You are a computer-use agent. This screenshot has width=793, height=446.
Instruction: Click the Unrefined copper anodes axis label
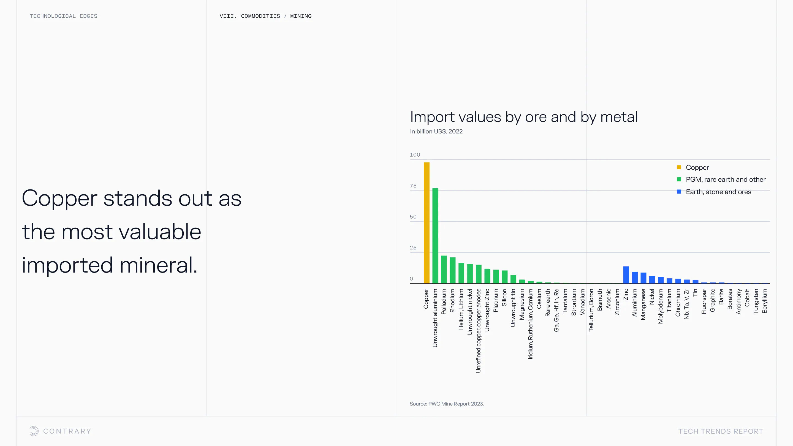click(x=478, y=330)
